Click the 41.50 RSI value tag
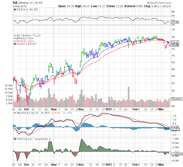 [x=175, y=22]
